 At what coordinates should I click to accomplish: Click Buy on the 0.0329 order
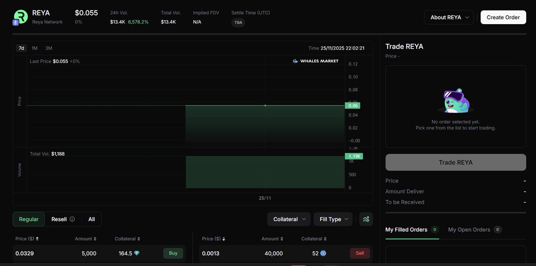pos(173,253)
